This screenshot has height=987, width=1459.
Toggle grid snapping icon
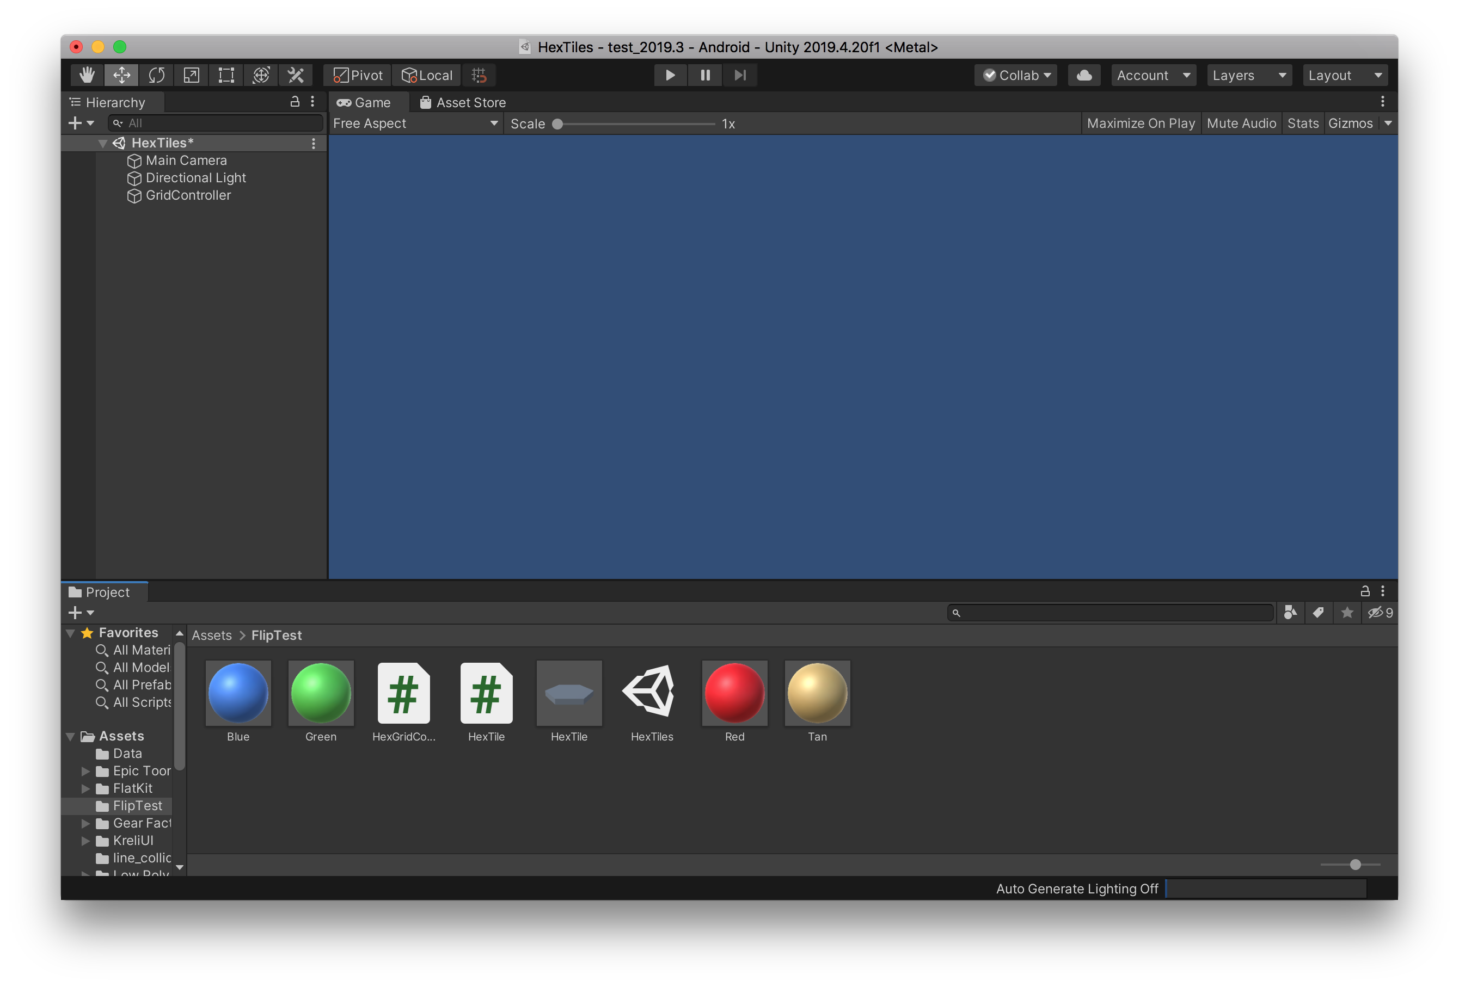480,75
